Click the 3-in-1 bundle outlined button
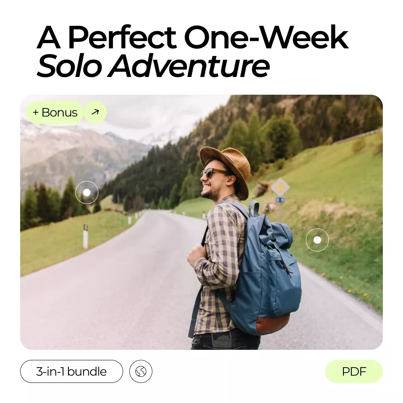 tap(71, 372)
